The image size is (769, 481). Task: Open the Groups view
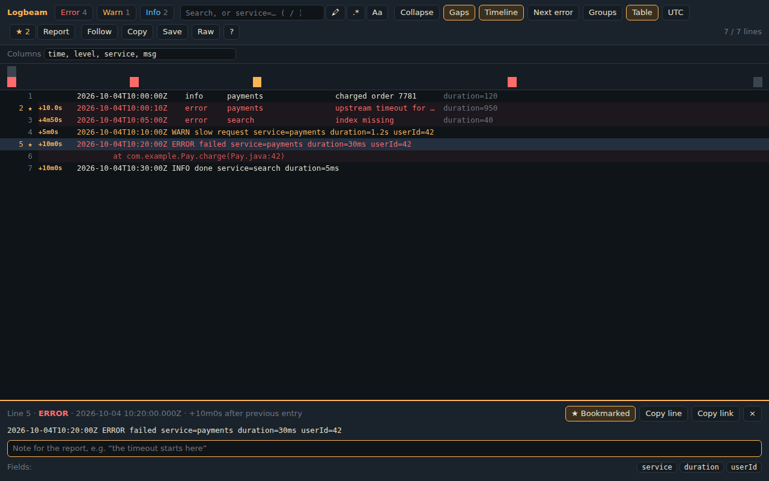(603, 13)
